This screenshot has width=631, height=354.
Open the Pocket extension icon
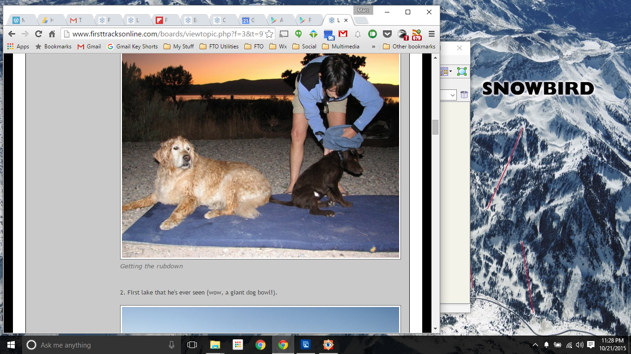(388, 34)
